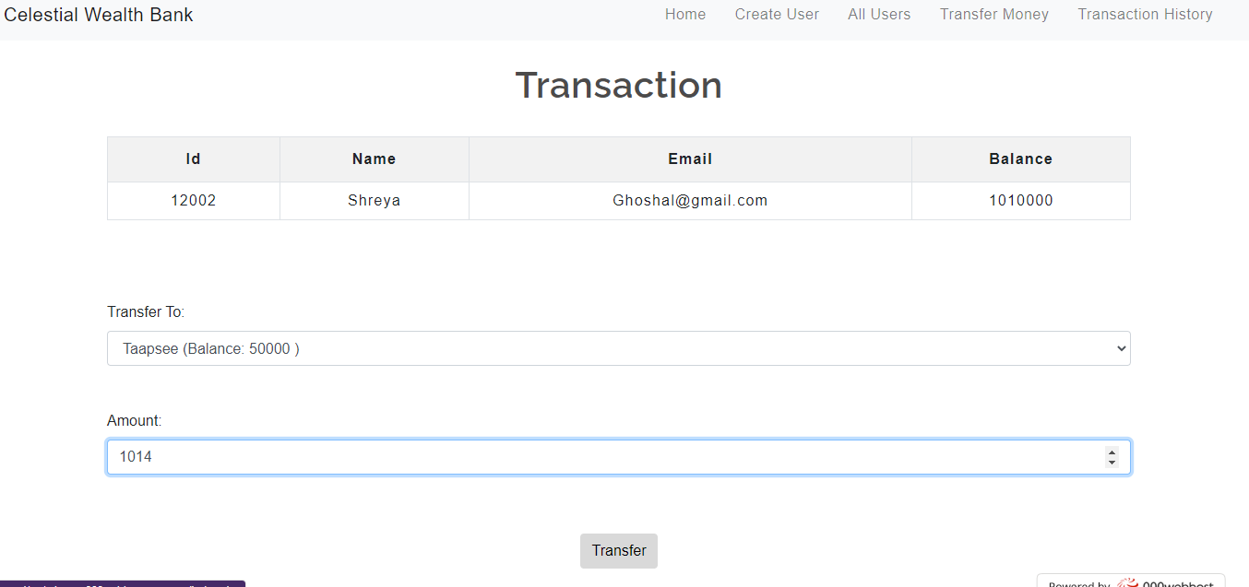This screenshot has width=1249, height=587.
Task: Select Shreya's row in the table
Action: coord(374,200)
